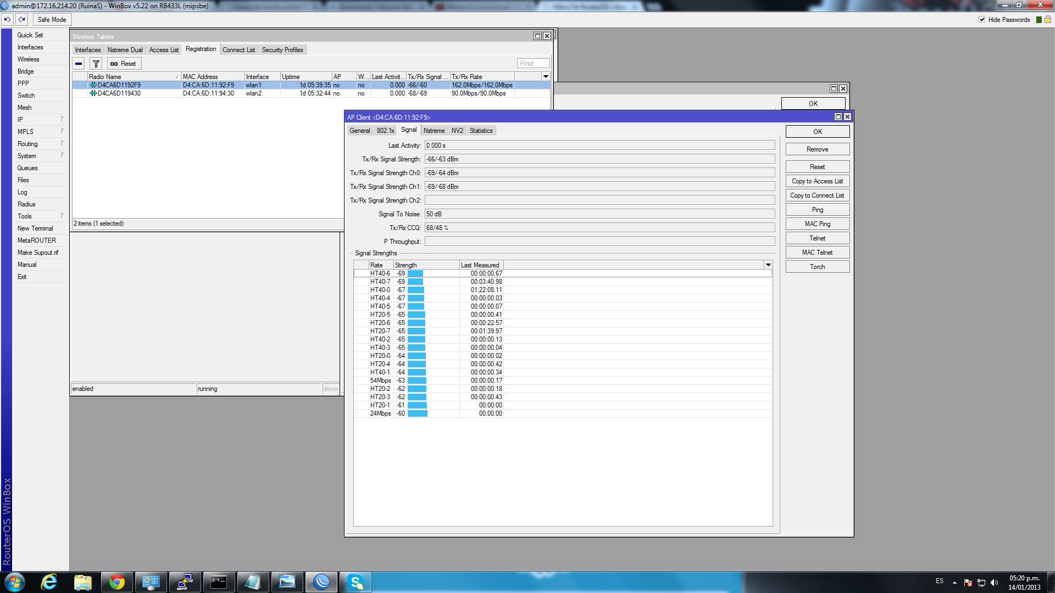Click the Torch button
This screenshot has width=1055, height=593.
(817, 267)
